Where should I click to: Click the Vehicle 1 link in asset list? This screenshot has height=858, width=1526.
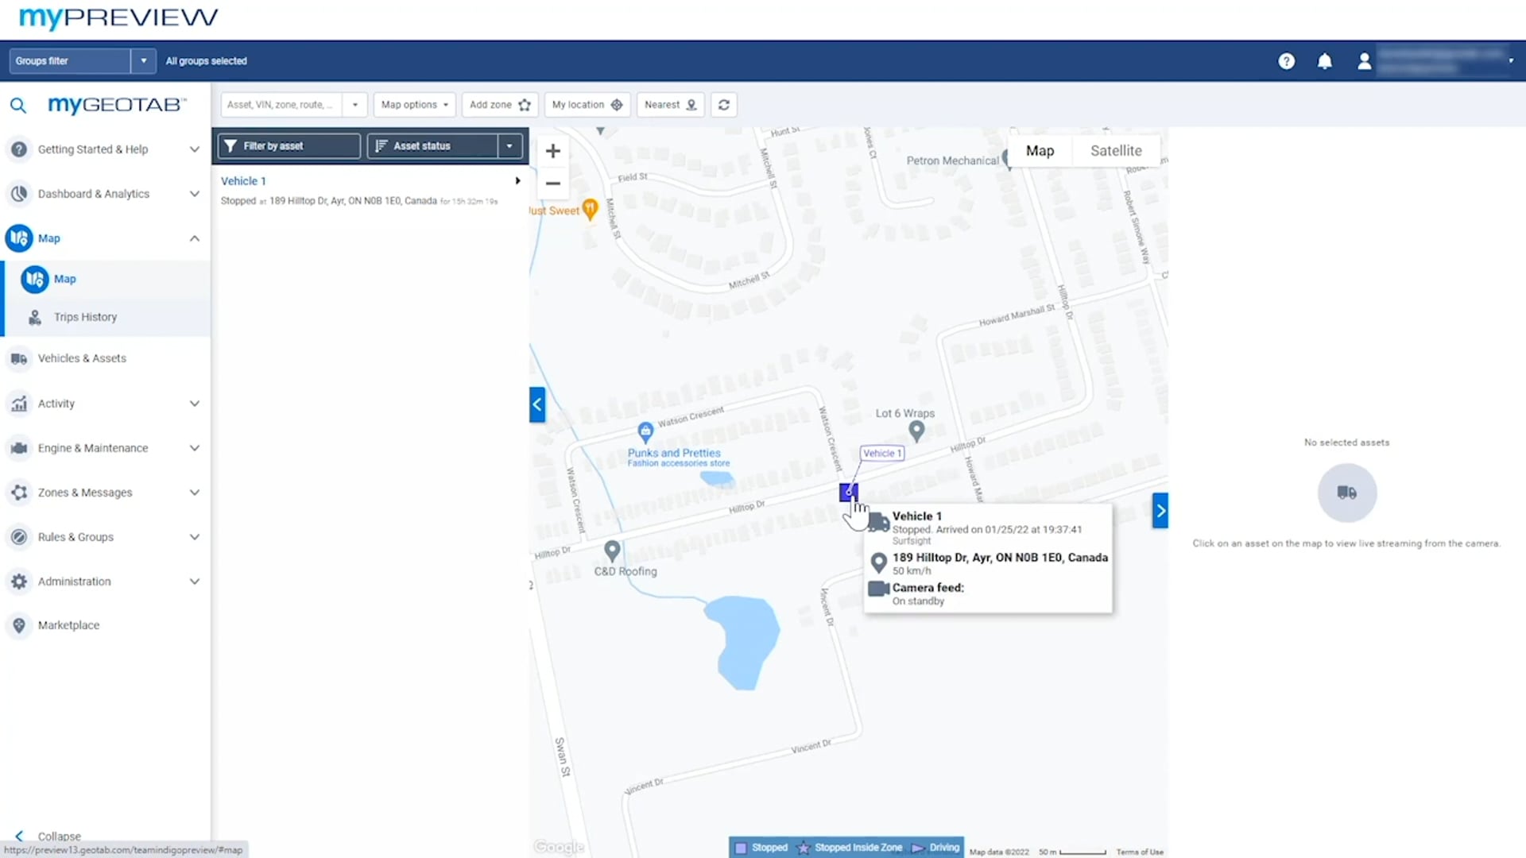(x=243, y=181)
